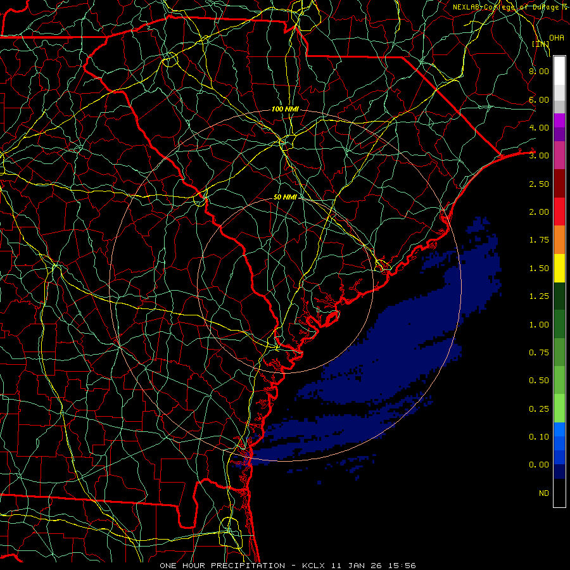Click the 1.00 legend value
This screenshot has height=570, width=570.
tap(539, 325)
